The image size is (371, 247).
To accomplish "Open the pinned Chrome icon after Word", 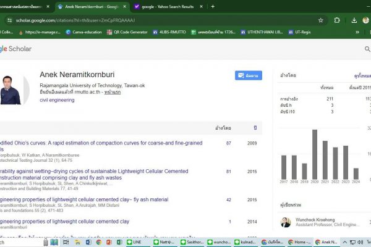I will point(99,242).
